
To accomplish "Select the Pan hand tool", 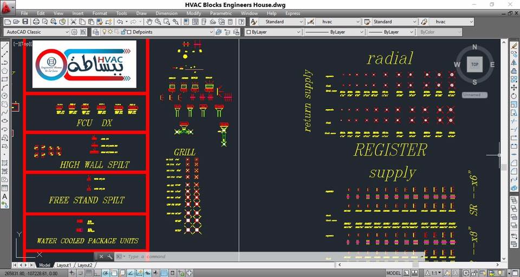I will 149,22.
